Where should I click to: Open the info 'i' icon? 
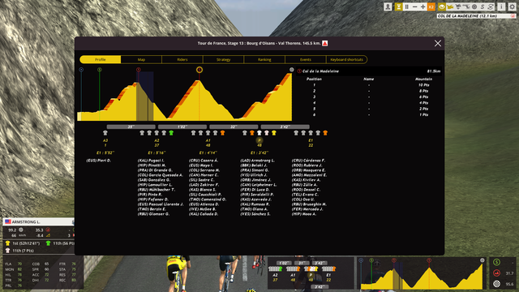(x=501, y=6)
